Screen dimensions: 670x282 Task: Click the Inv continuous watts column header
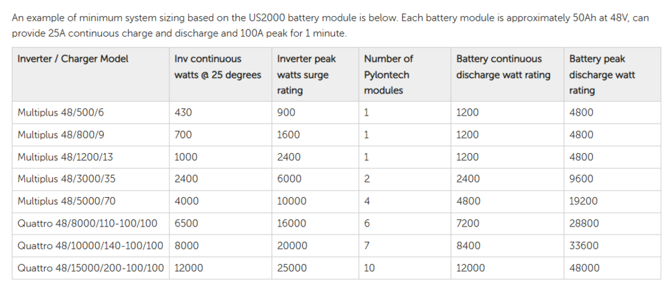[217, 67]
